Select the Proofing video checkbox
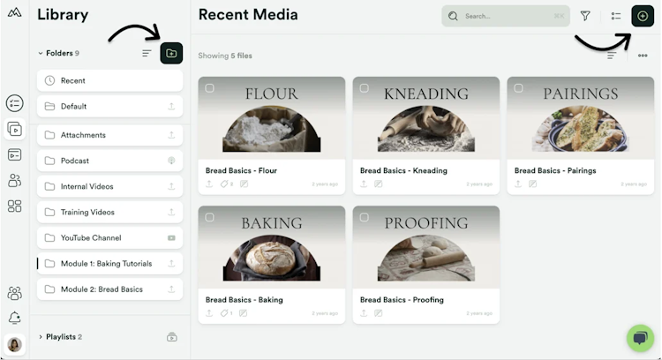Image resolution: width=662 pixels, height=360 pixels. point(364,217)
